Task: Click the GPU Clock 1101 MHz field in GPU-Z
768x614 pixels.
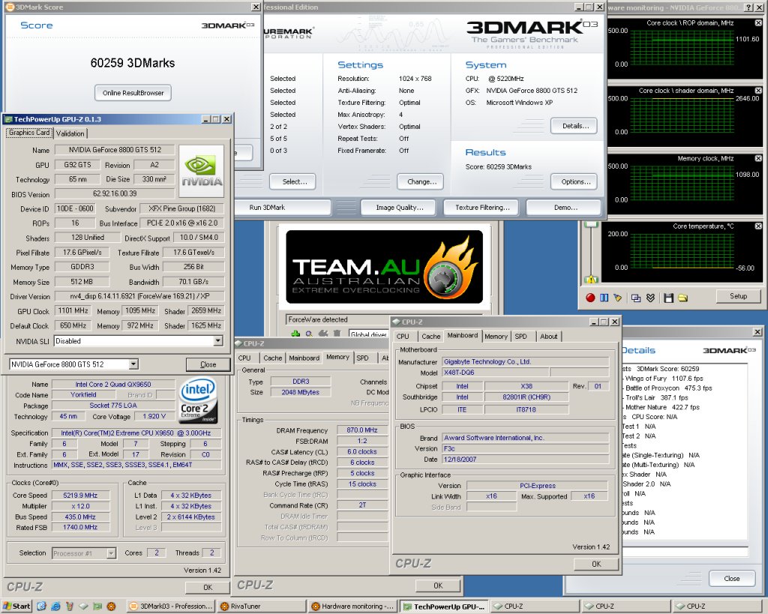Action: [x=73, y=310]
